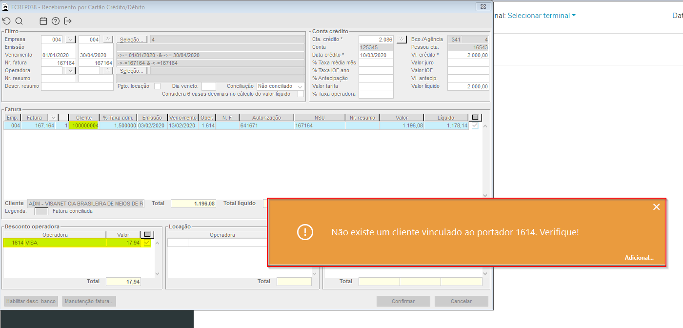
Task: Enable 6 casas decimais checkbox
Action: (301, 94)
